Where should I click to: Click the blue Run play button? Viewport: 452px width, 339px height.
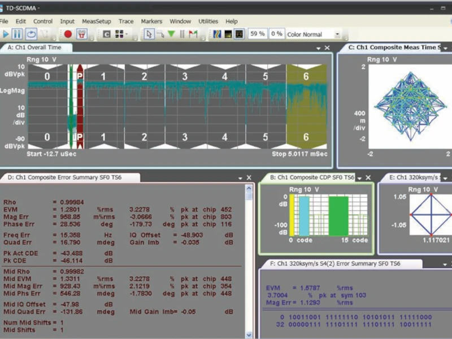click(x=5, y=34)
